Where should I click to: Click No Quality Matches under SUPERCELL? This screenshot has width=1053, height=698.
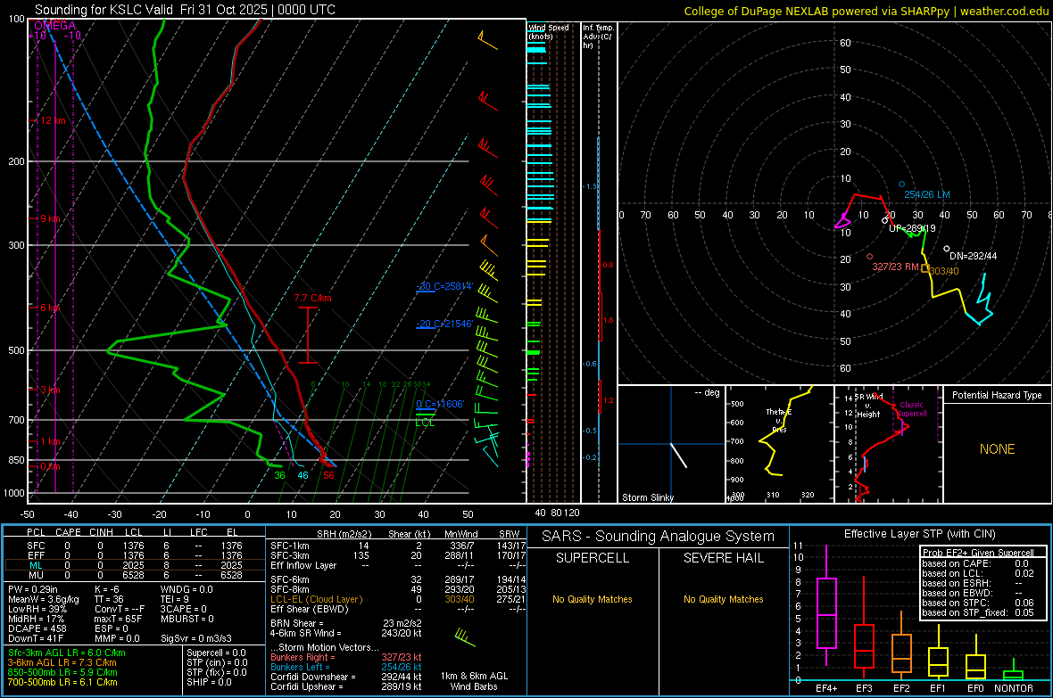(x=593, y=599)
